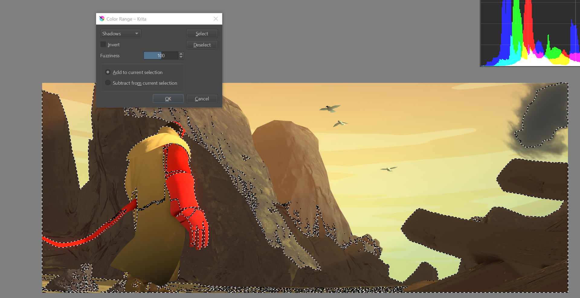Choose Subtract from current selection
The width and height of the screenshot is (580, 298).
108,83
